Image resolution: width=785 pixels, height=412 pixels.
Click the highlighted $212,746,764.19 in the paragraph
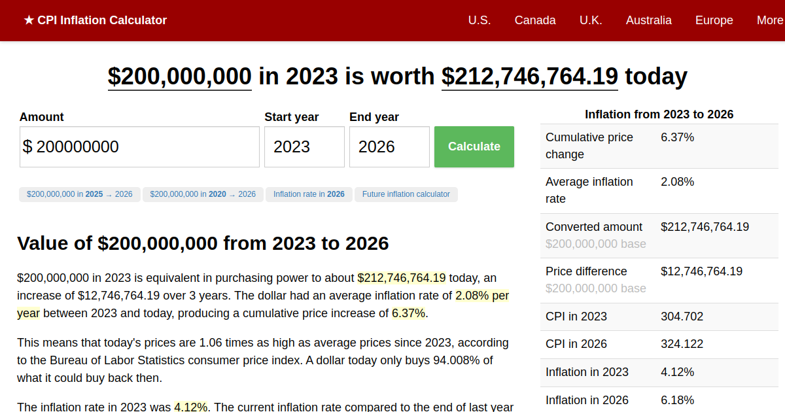pos(402,277)
